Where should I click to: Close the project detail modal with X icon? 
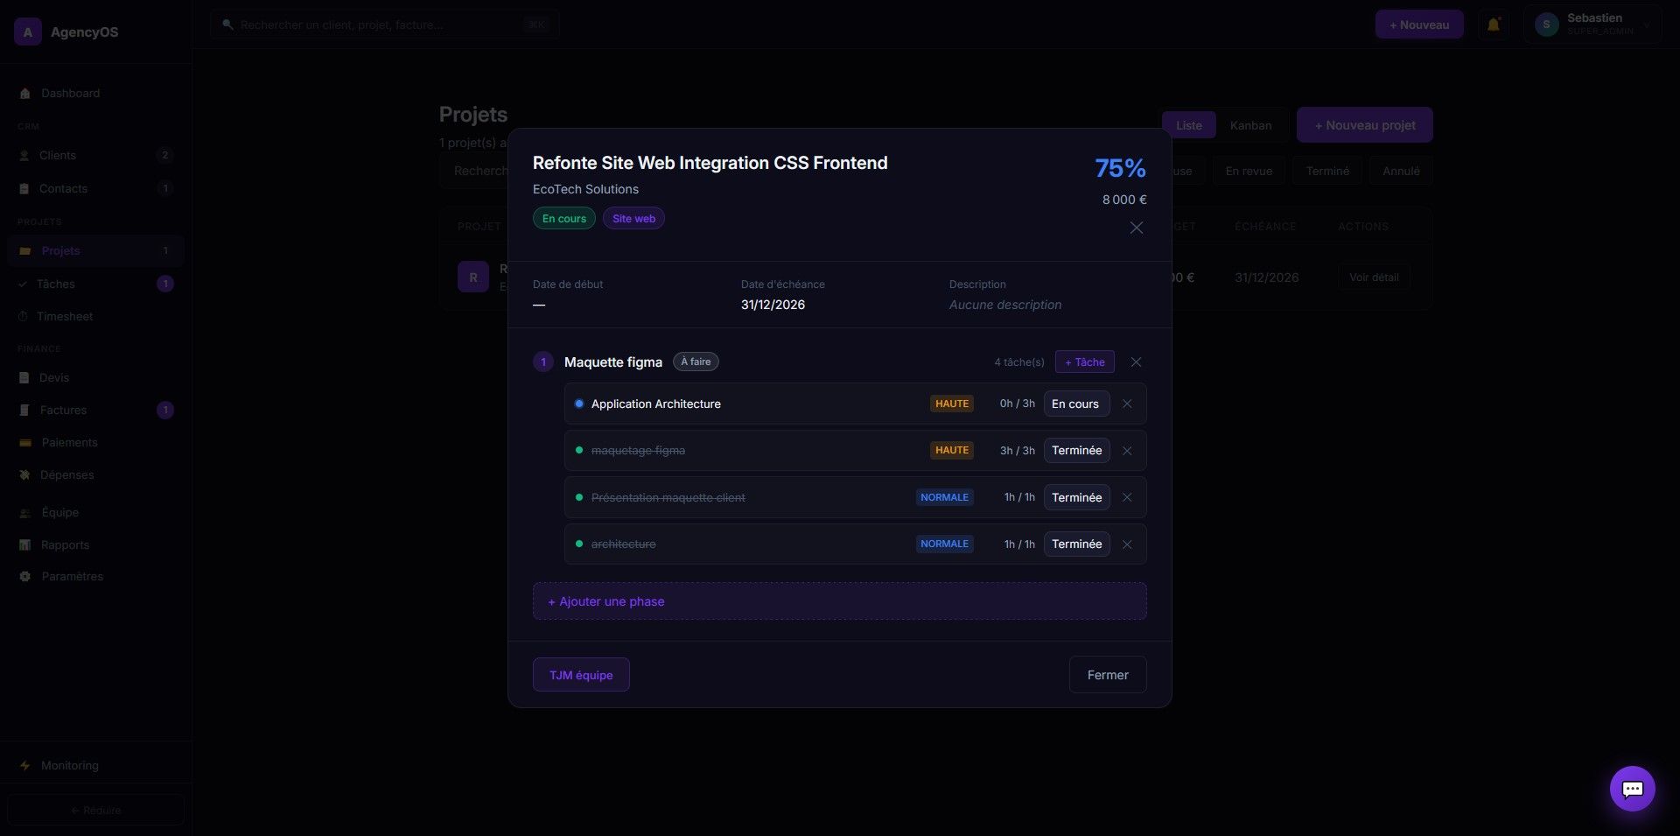coord(1136,228)
